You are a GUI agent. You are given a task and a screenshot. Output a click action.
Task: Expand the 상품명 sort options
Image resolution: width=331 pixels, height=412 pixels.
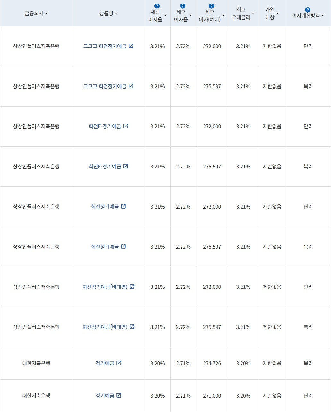(x=116, y=13)
